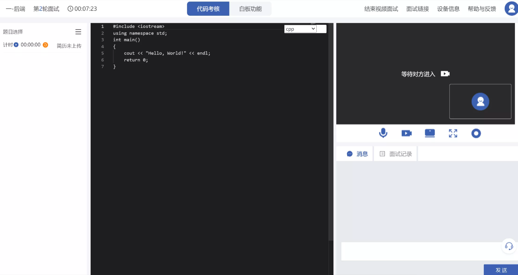Click the 简历未上传 text
The image size is (518, 275).
69,46
